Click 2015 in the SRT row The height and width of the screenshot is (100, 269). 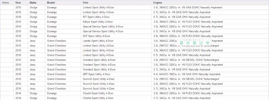coord(18,74)
